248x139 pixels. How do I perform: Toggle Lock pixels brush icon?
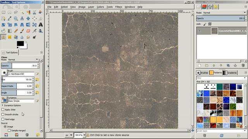pos(205,24)
